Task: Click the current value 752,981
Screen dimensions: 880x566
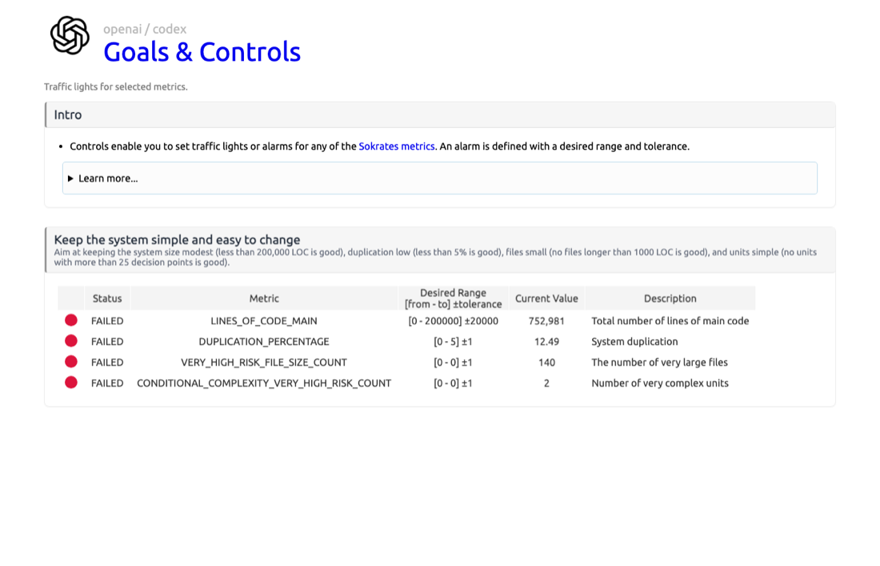Action: 546,320
